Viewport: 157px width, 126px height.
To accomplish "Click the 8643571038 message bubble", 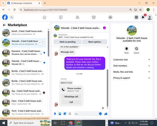I will [66, 83].
